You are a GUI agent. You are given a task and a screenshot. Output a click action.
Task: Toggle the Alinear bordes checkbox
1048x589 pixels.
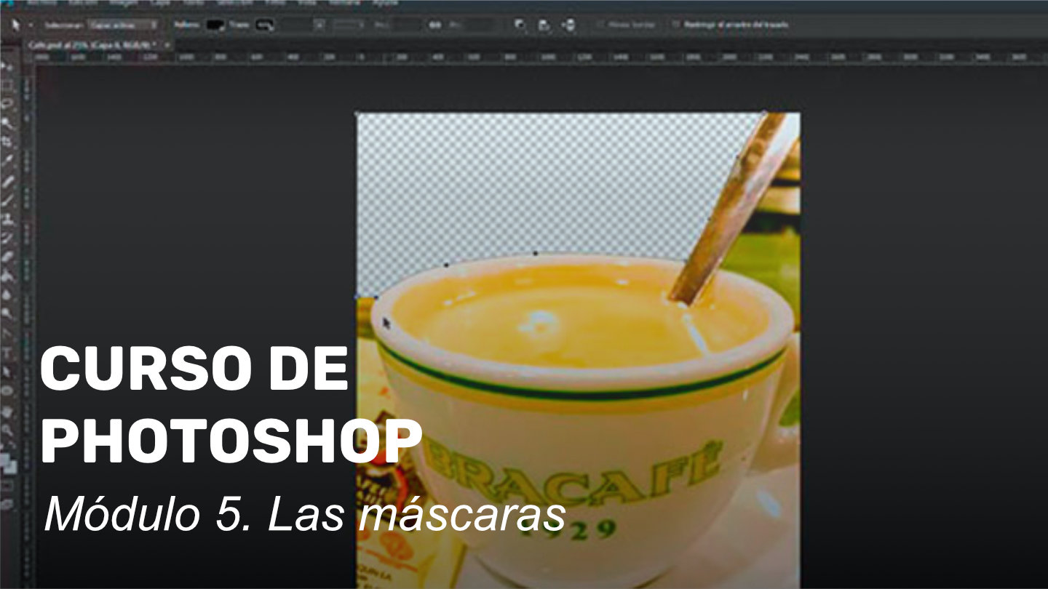click(x=600, y=25)
